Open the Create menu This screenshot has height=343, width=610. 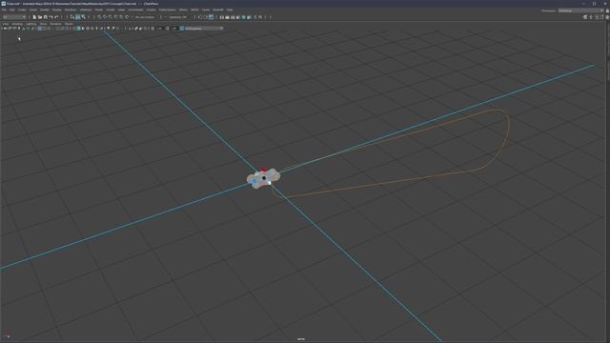[22, 10]
